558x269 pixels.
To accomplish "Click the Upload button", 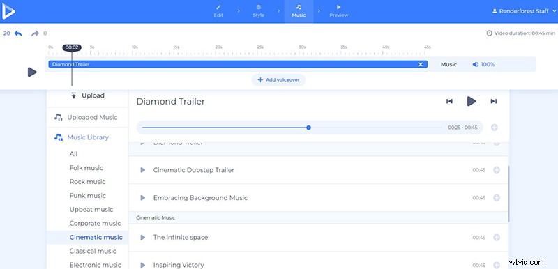I will pos(88,95).
